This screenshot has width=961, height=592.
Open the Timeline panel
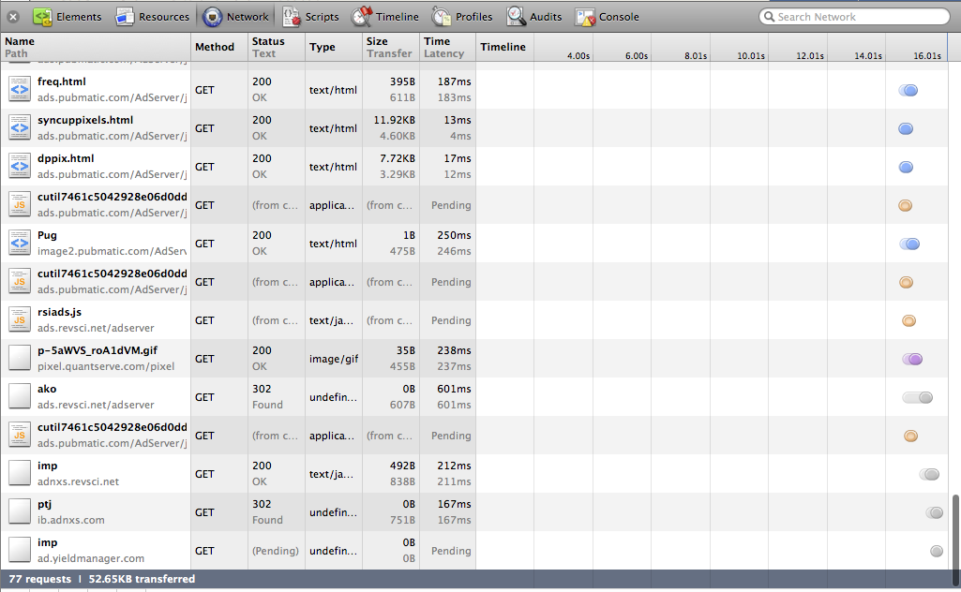pos(385,17)
